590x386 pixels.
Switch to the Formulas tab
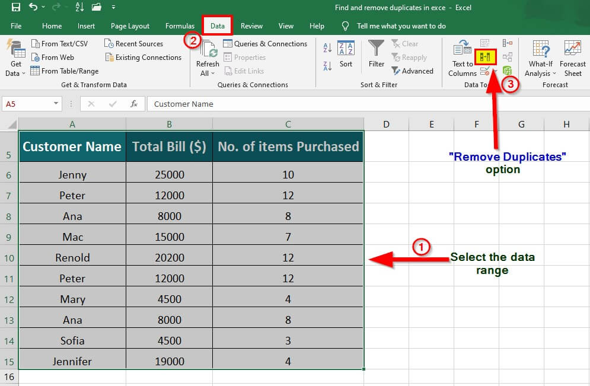[180, 26]
